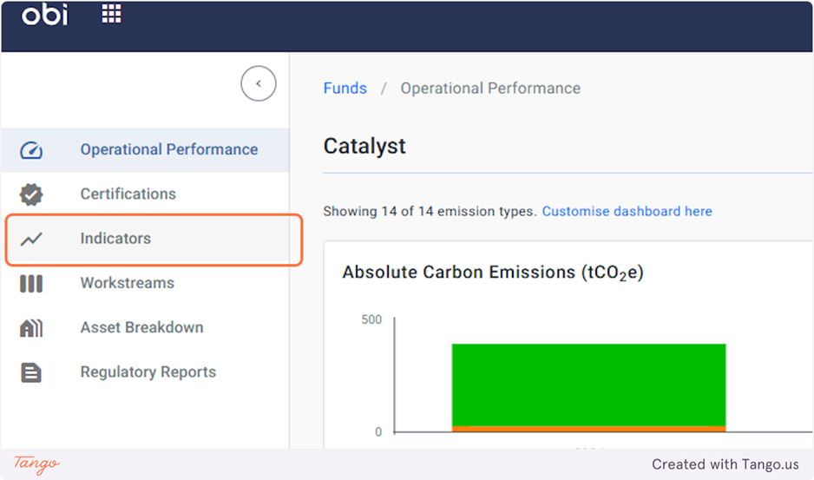Click the green bar in emissions chart
Viewport: 814px width, 480px height.
588,384
